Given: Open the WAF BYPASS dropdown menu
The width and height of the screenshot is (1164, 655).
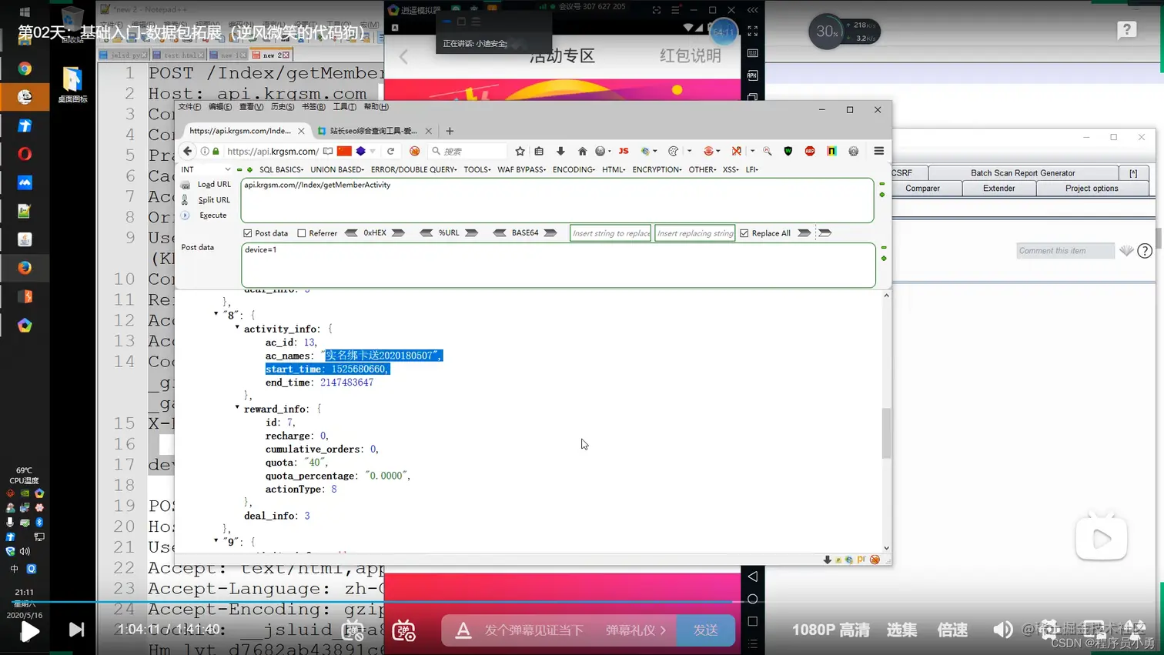Looking at the screenshot, I should pos(522,169).
